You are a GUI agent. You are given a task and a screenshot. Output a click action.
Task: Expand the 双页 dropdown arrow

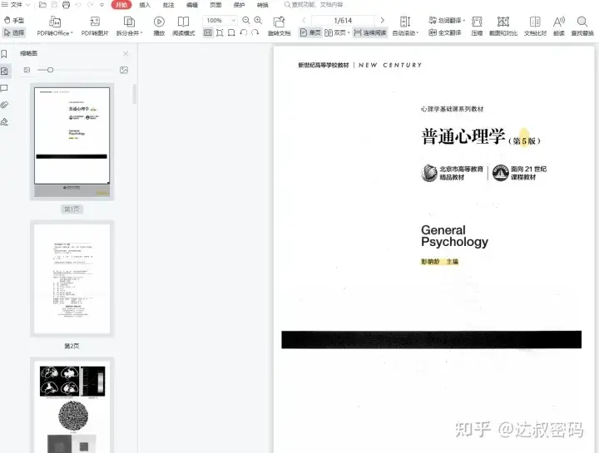[x=349, y=32]
